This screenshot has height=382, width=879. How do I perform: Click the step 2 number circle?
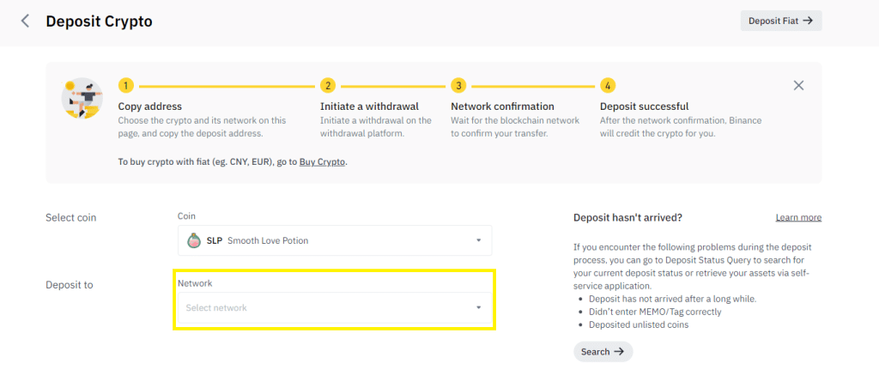coord(327,86)
